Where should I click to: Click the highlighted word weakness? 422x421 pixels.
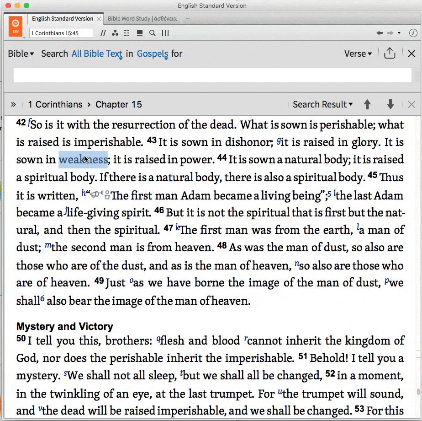[x=83, y=160]
